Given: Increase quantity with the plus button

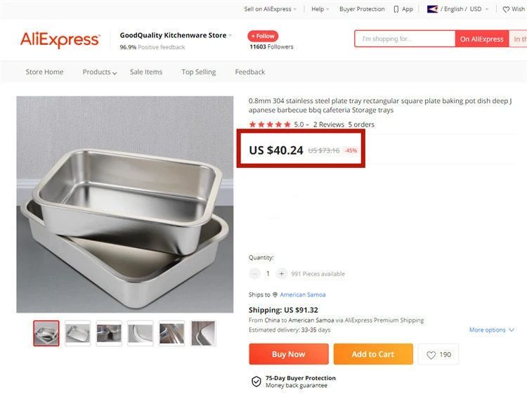Looking at the screenshot, I should point(281,274).
